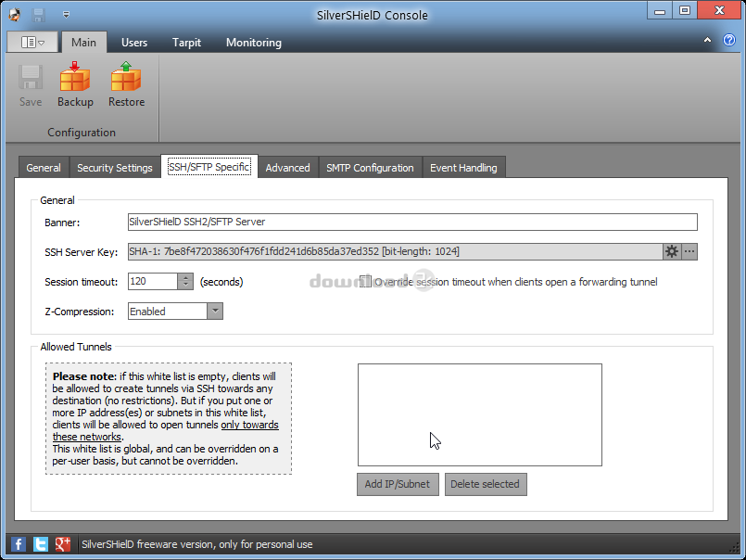
Task: Click the 'Please note:' bold text
Action: [84, 376]
